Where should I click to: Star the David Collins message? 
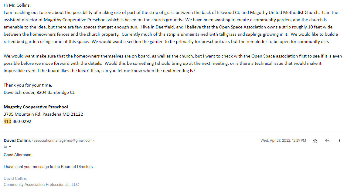(315, 141)
